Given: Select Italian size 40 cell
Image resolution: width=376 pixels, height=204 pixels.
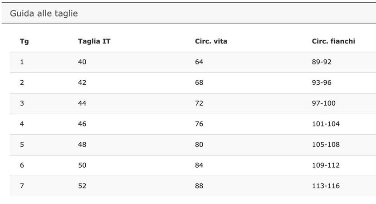Looking at the screenshot, I should click(82, 62).
